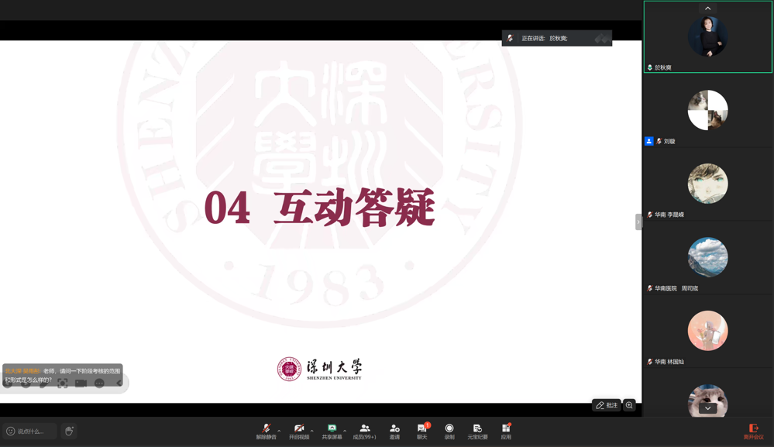The height and width of the screenshot is (447, 774).
Task: Select the cat collage avatar participant tile
Action: [708, 111]
